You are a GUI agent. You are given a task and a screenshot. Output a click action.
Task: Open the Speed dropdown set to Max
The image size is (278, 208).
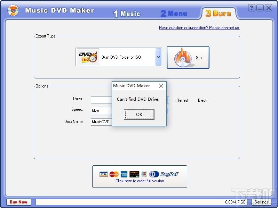coord(167,111)
